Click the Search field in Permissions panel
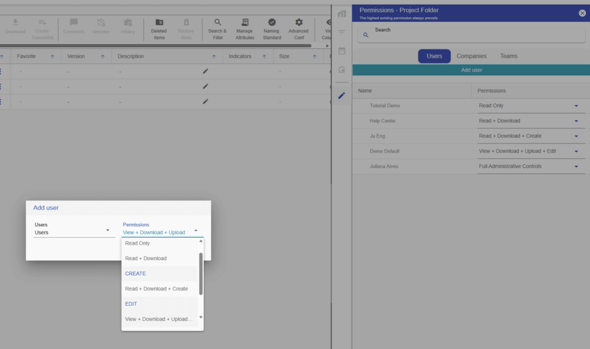The width and height of the screenshot is (590, 349). (x=472, y=35)
